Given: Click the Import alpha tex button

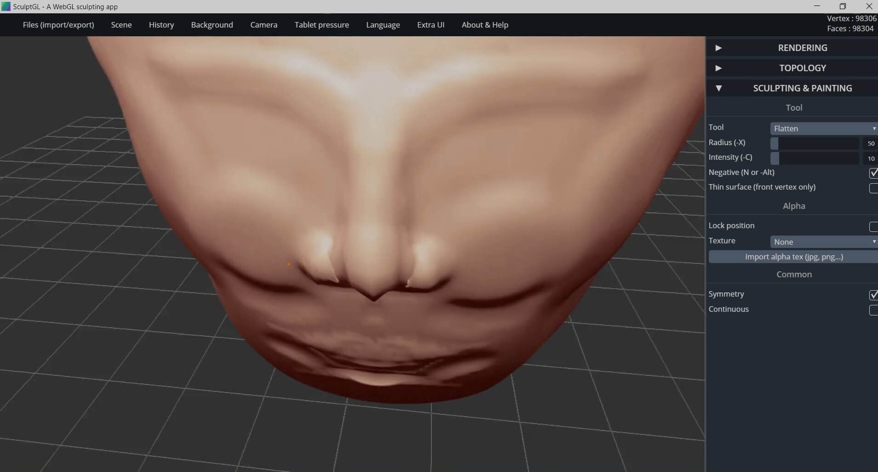Looking at the screenshot, I should click(793, 257).
